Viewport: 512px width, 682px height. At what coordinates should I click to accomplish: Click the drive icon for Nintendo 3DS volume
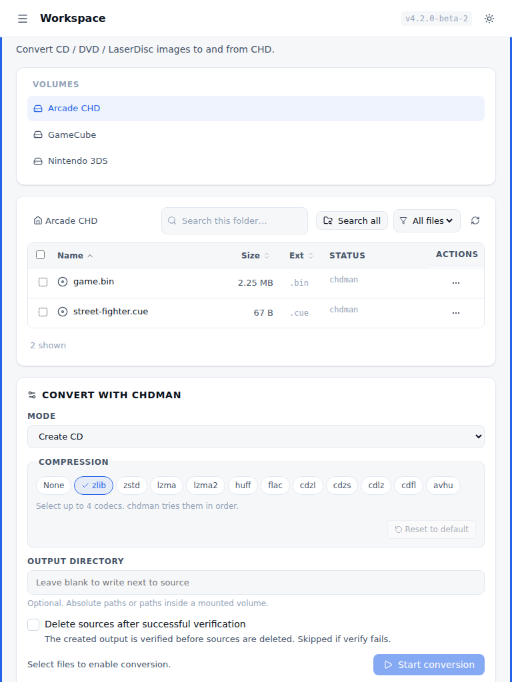(38, 161)
